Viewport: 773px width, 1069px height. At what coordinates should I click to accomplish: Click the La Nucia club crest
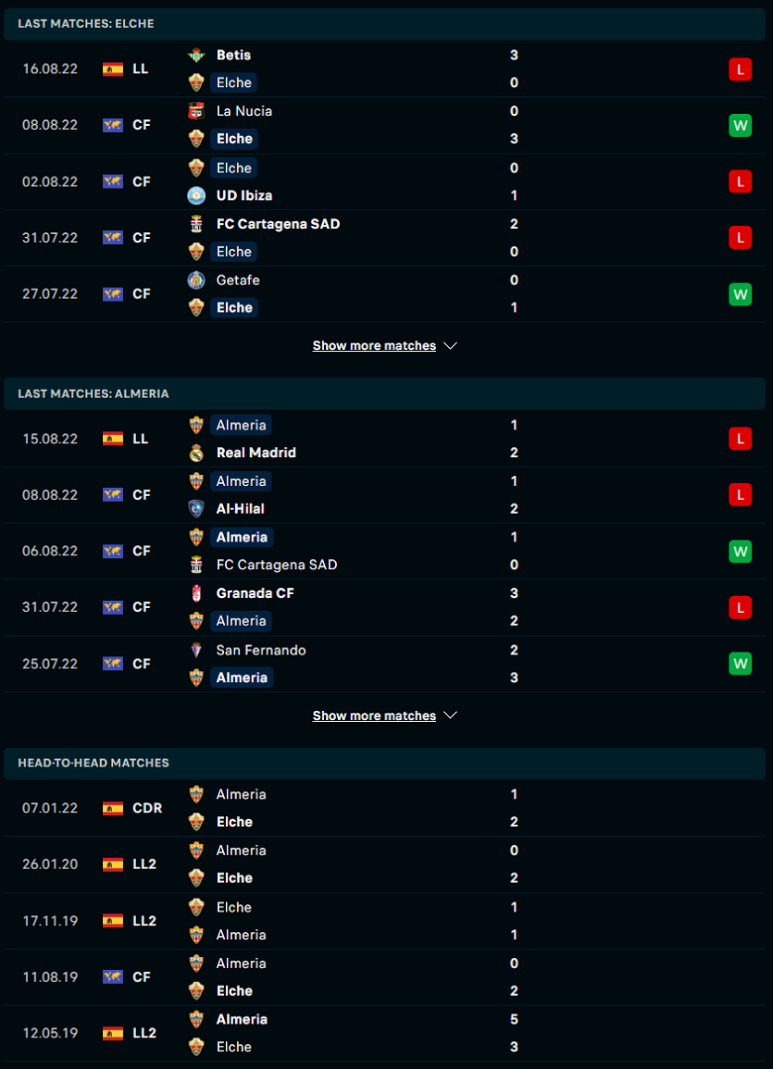click(196, 111)
